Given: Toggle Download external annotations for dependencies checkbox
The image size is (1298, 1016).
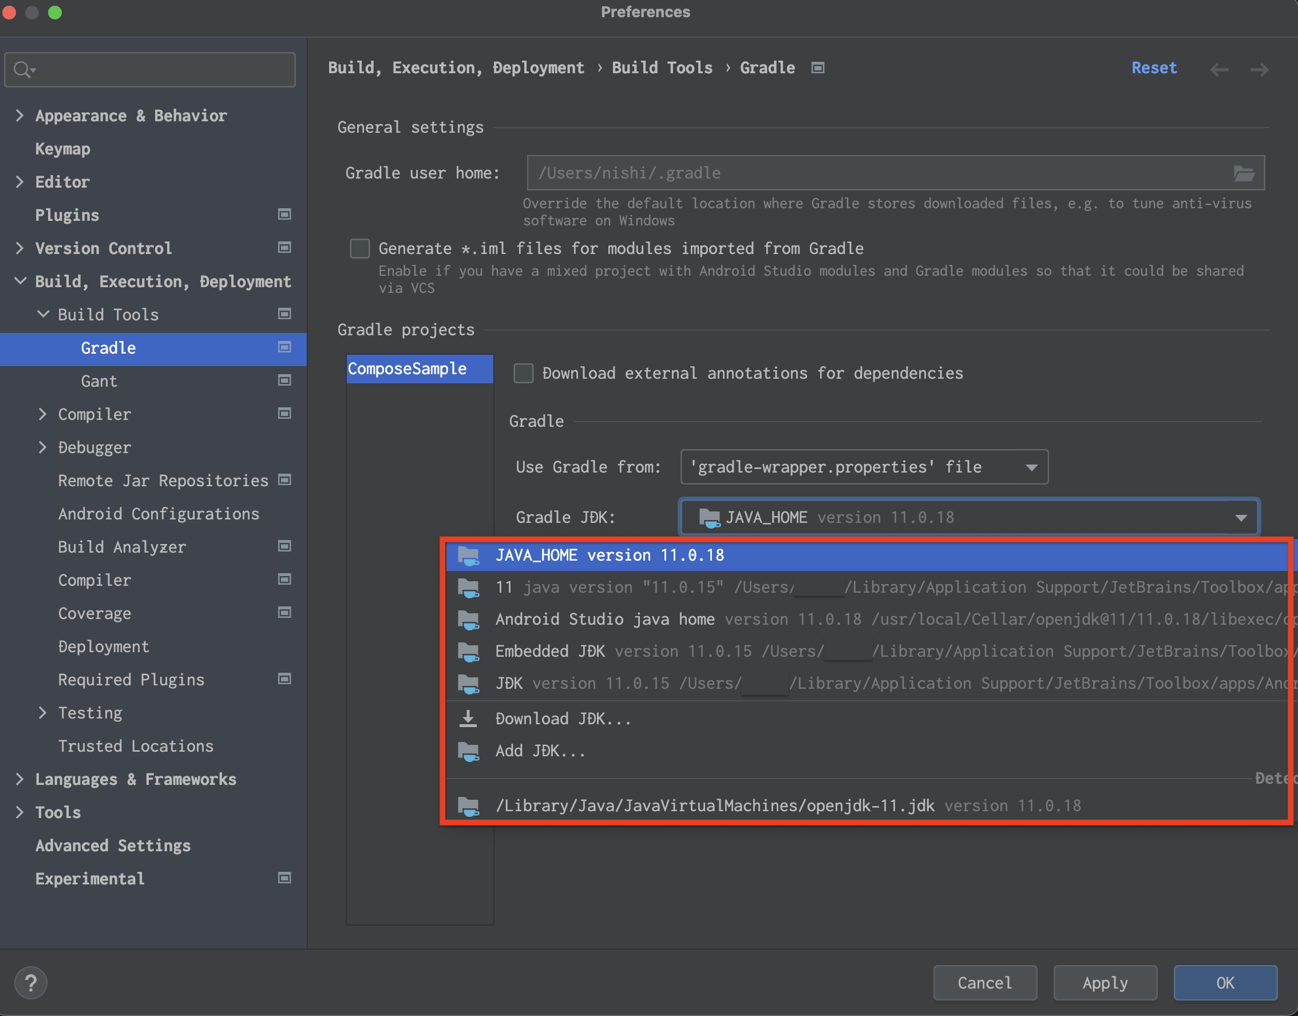Looking at the screenshot, I should pyautogui.click(x=523, y=374).
